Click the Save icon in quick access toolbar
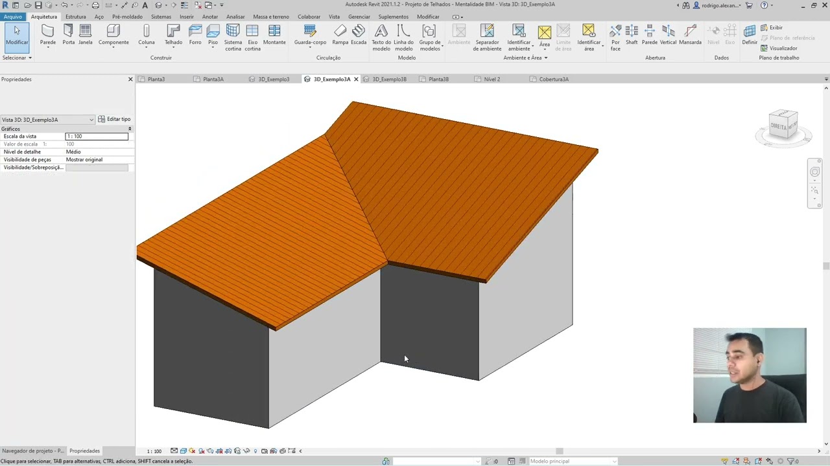 coord(38,5)
